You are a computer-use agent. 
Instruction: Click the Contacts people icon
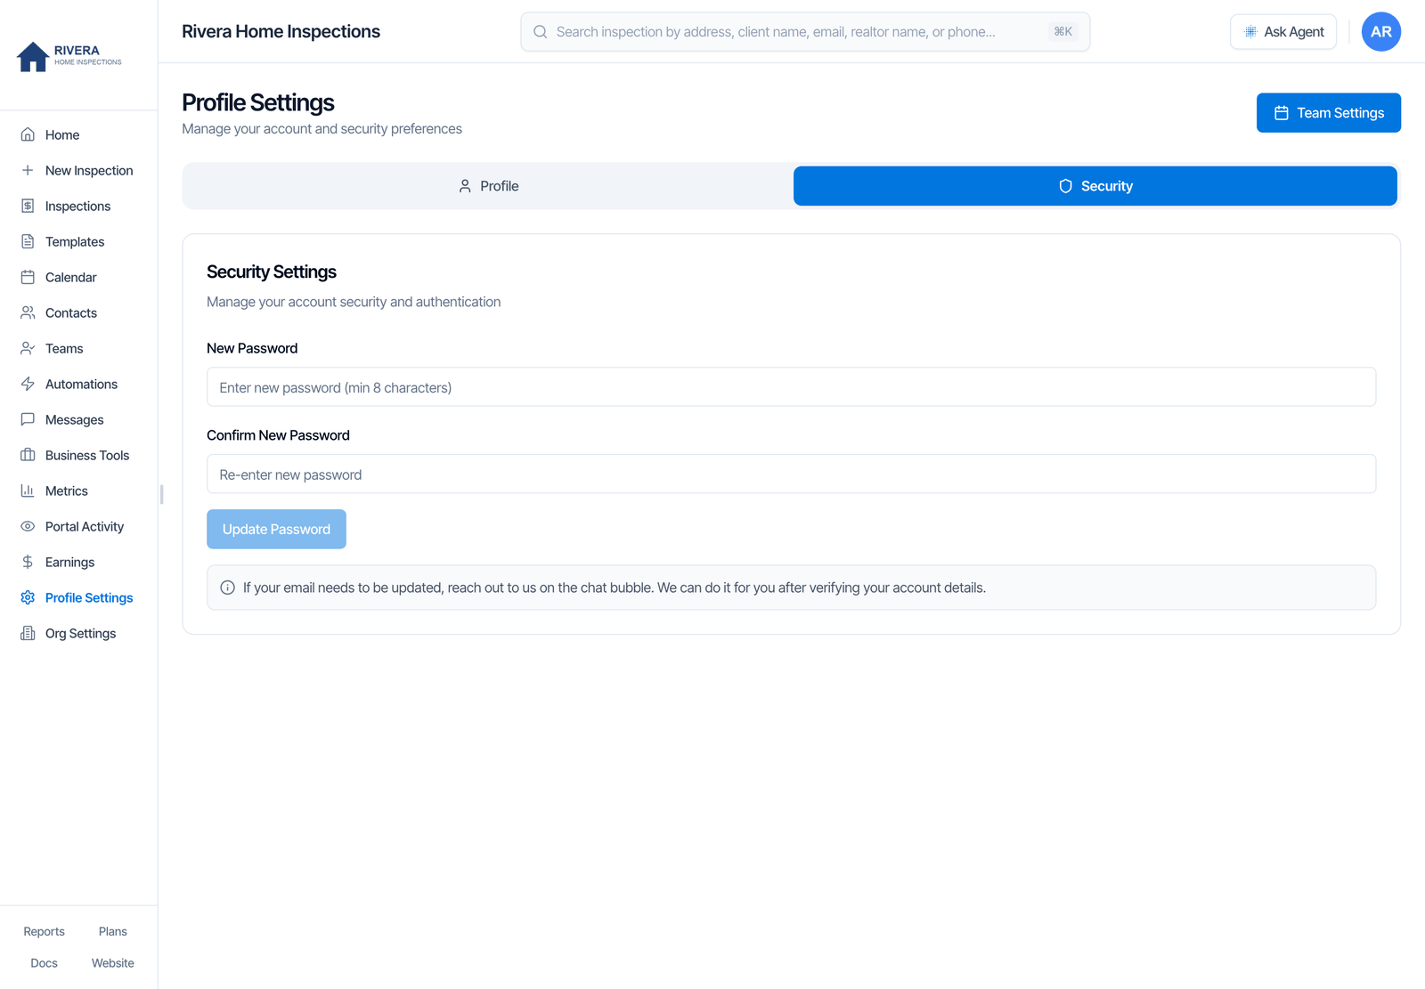28,312
